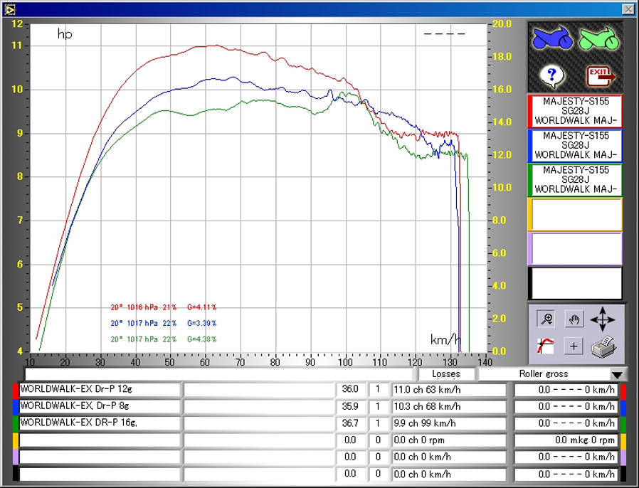Screen dimensions: 639x488
Task: Open the Roller gross dropdown arrow
Action: pyautogui.click(x=618, y=374)
